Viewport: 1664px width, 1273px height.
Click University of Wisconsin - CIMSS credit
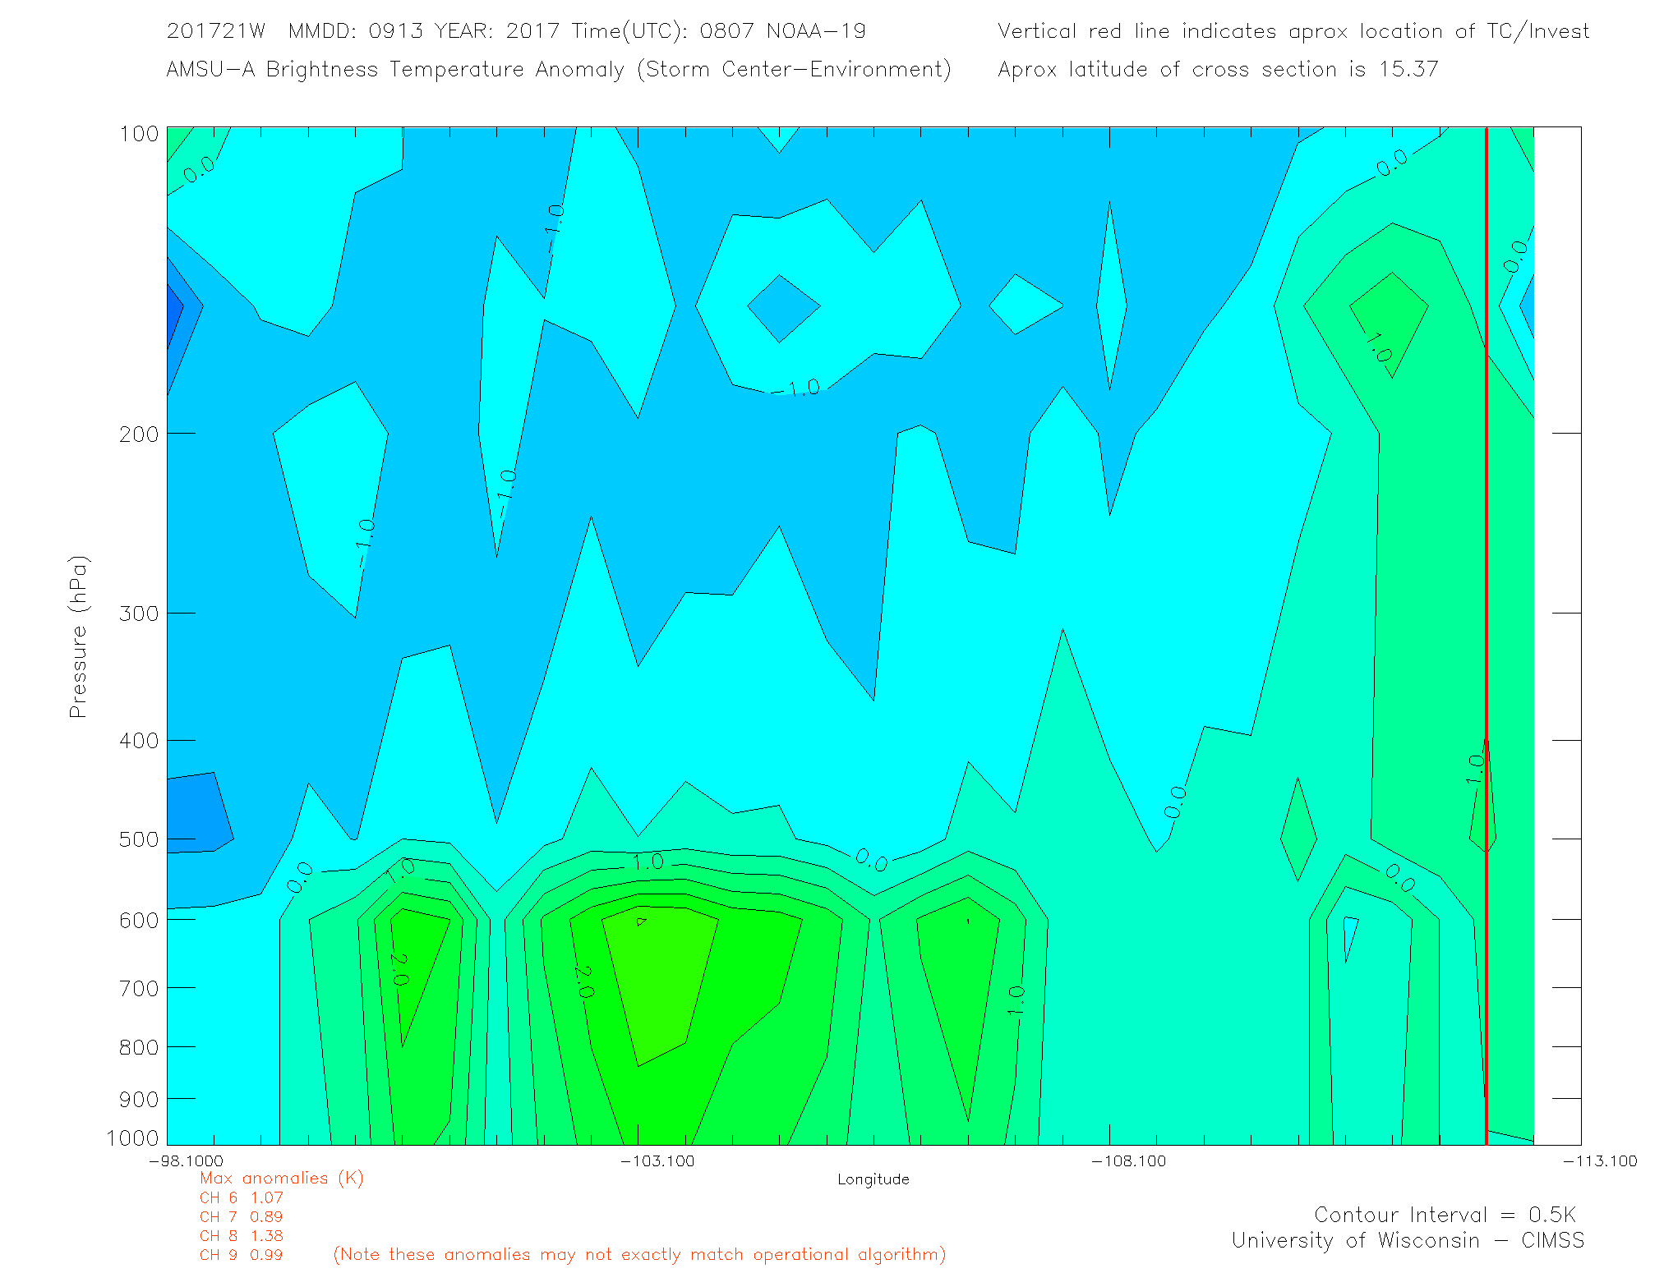pos(1407,1240)
